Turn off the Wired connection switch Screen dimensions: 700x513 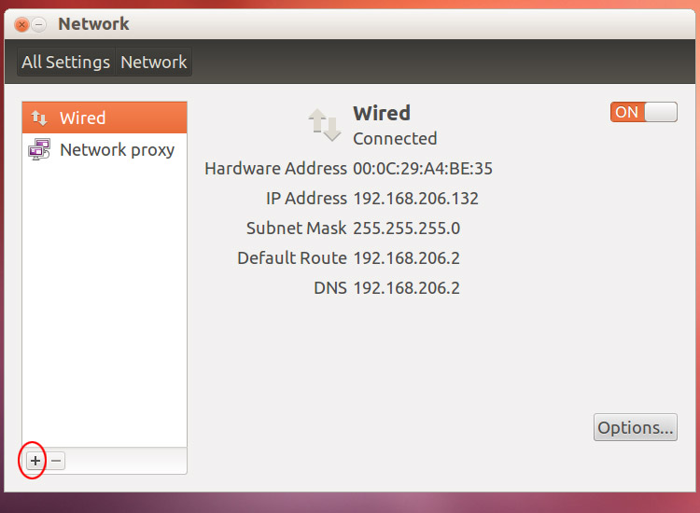pos(644,112)
